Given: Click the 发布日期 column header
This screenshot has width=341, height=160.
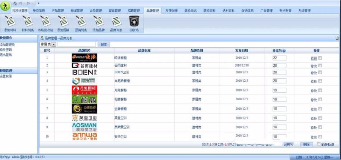Looking at the screenshot, I should point(241,51).
